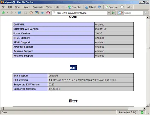Click the EXIF version string value
Screen dimensions: 150x115
[82, 80]
